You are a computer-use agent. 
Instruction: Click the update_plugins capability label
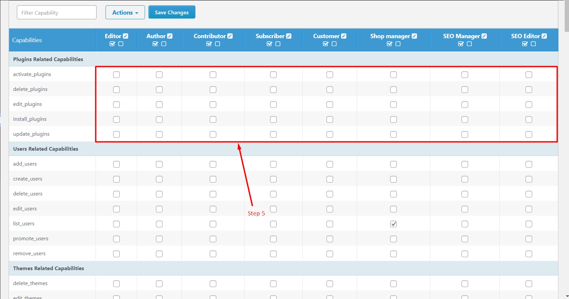coord(31,134)
